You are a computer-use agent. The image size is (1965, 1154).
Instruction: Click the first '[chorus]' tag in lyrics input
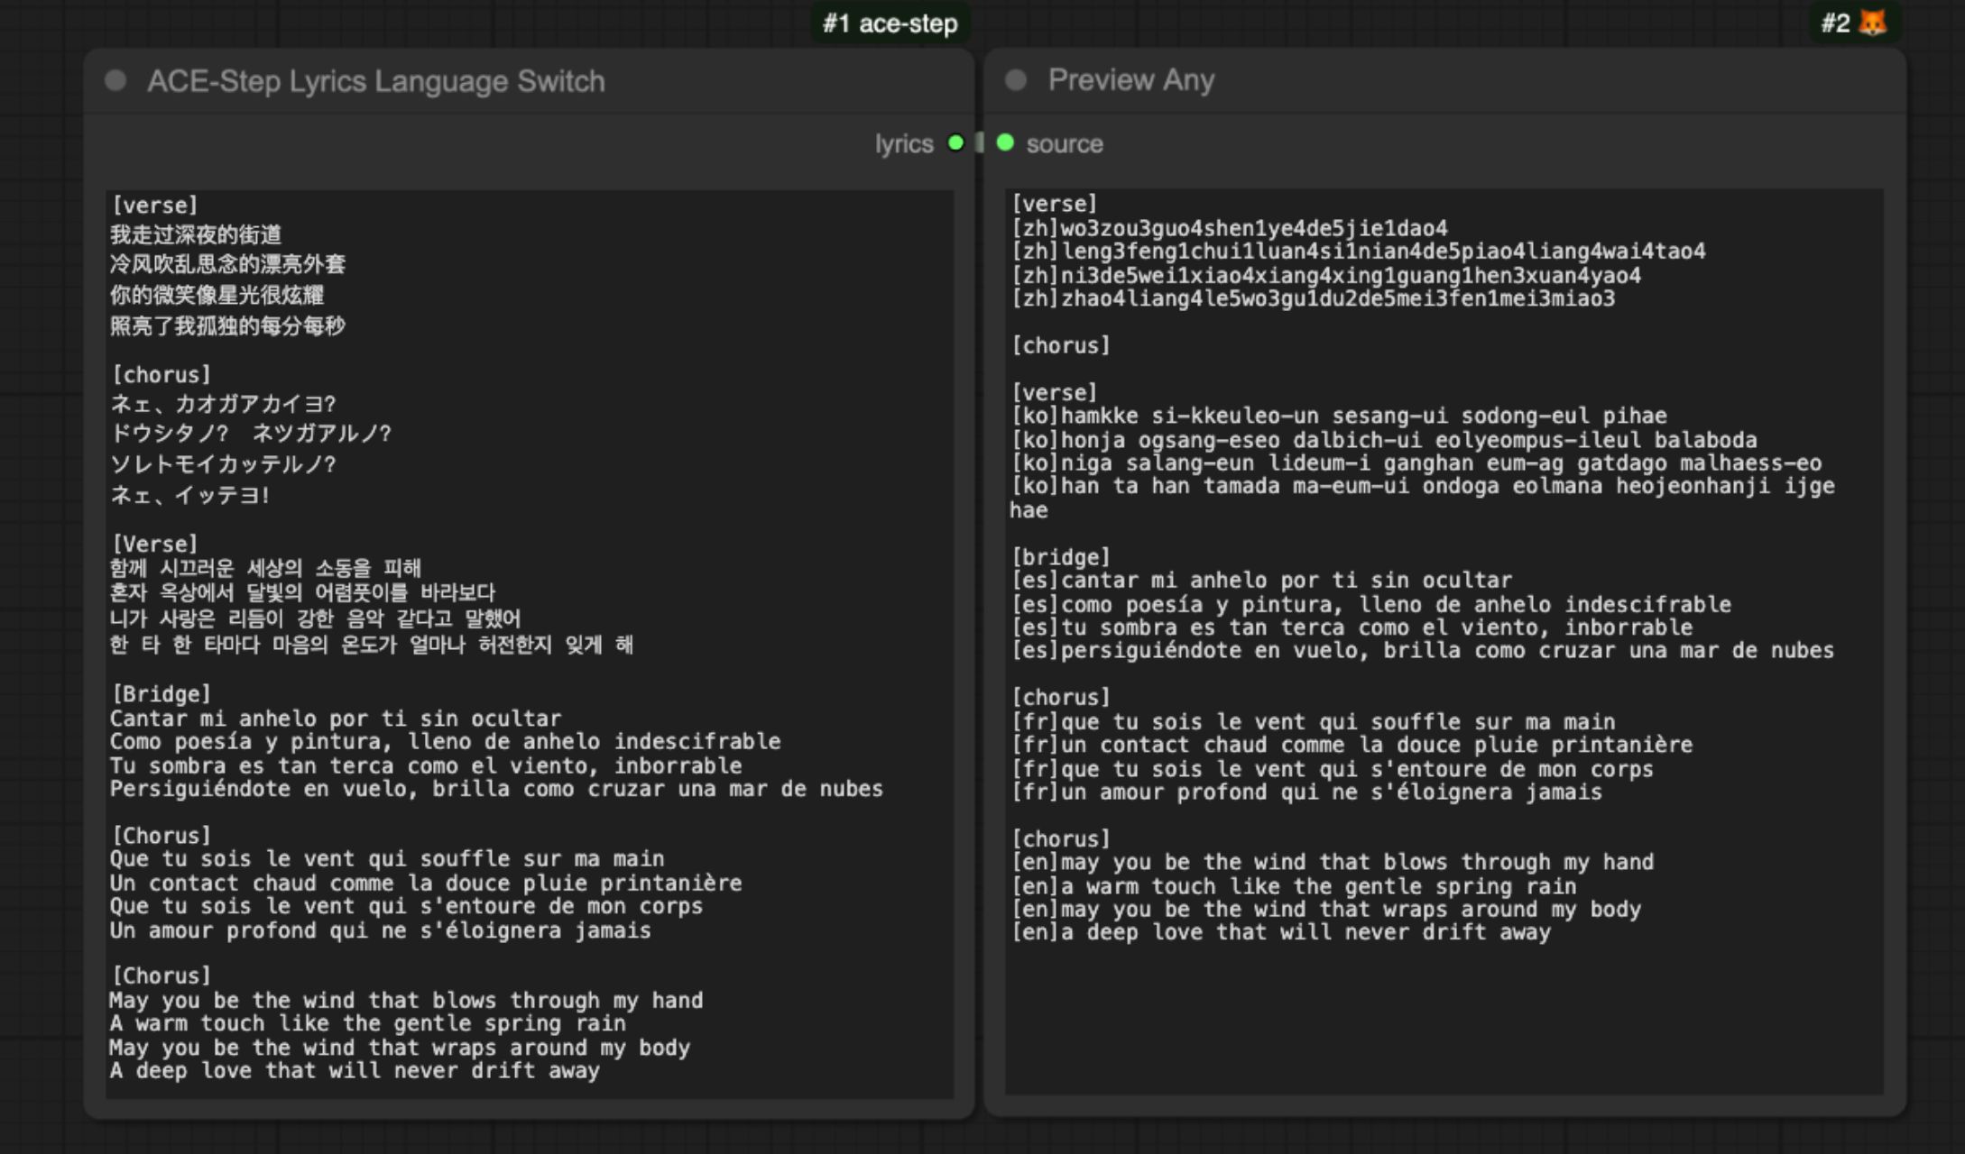point(161,375)
